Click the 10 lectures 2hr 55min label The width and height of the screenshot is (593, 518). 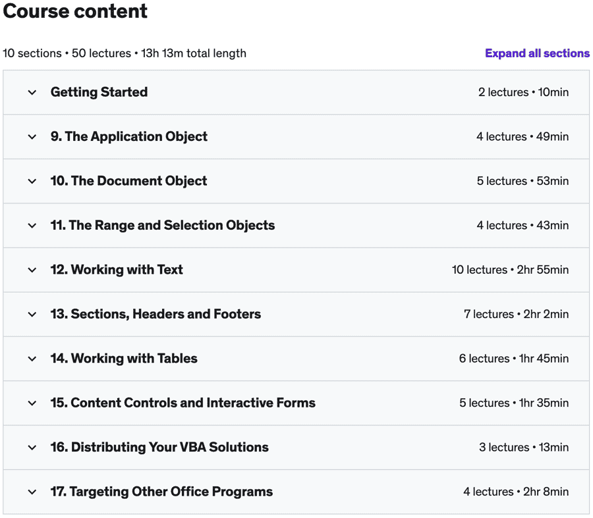point(510,270)
